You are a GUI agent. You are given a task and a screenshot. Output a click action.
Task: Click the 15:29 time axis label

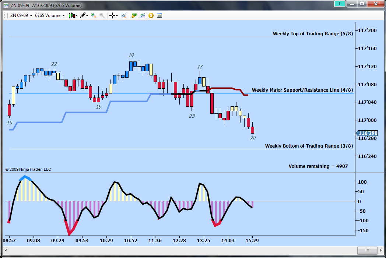(x=252, y=241)
